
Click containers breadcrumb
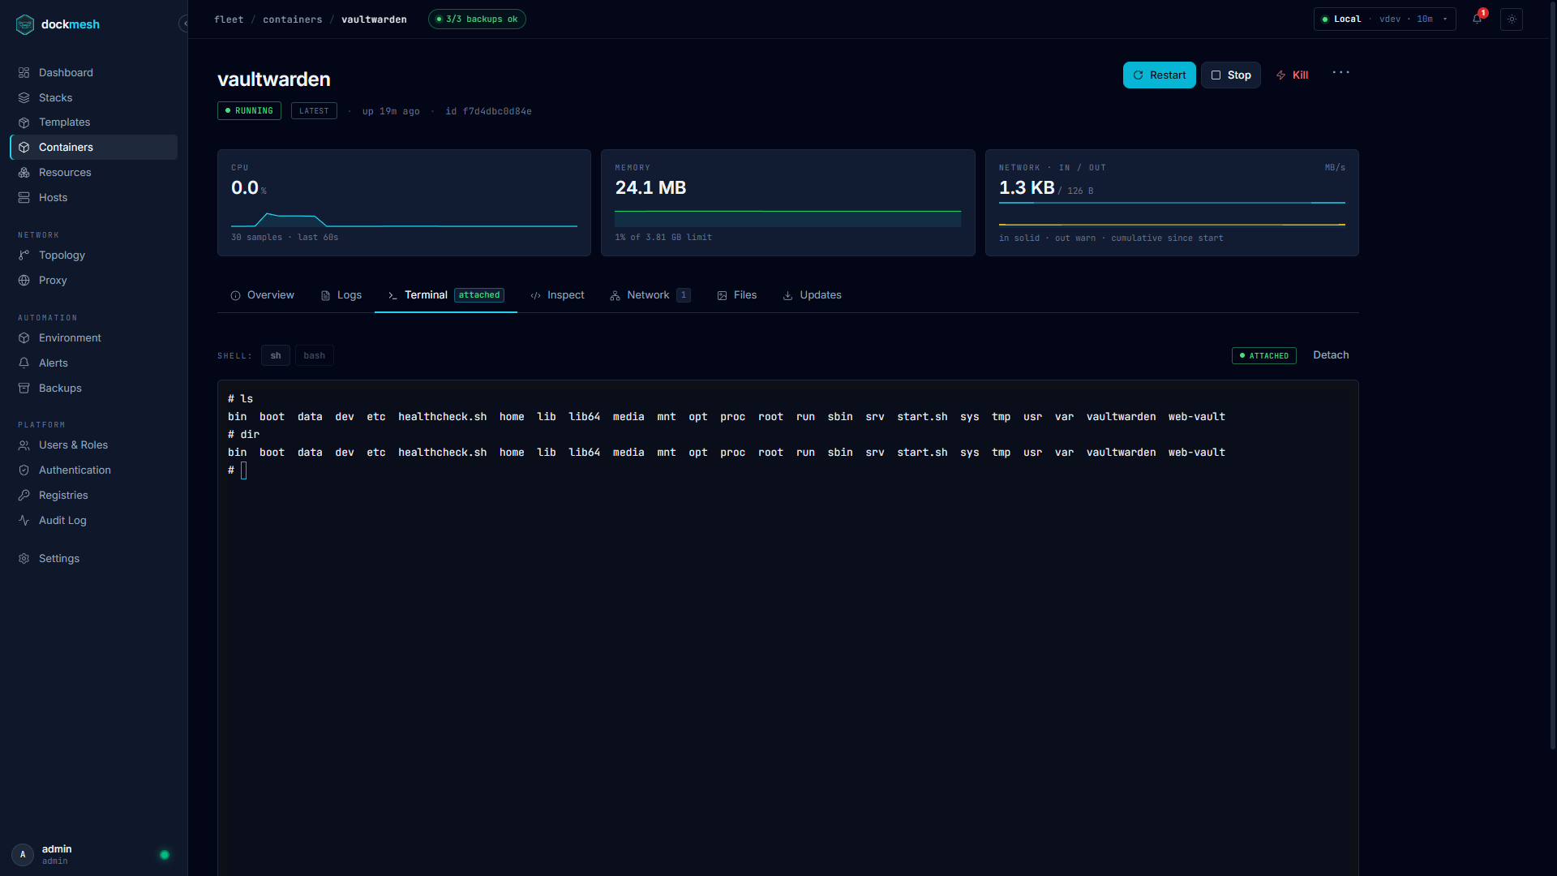pyautogui.click(x=292, y=19)
